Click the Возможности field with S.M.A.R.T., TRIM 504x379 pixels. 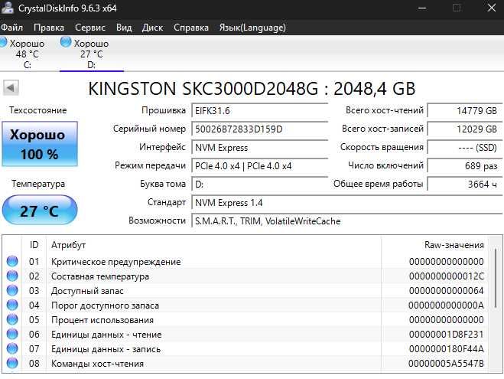[347, 221]
